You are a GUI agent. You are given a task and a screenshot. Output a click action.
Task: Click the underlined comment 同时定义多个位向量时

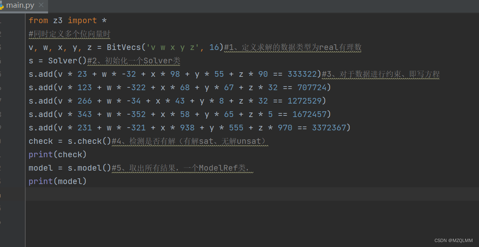pyautogui.click(x=69, y=34)
